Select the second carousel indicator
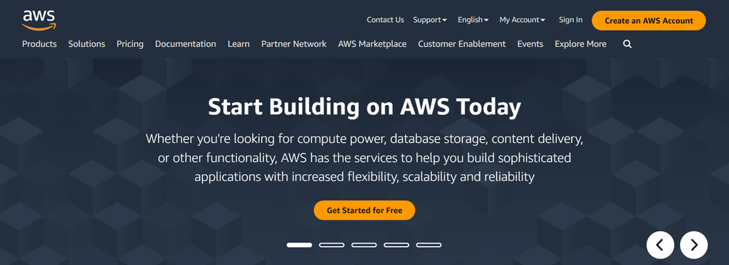The width and height of the screenshot is (729, 265). pos(332,244)
